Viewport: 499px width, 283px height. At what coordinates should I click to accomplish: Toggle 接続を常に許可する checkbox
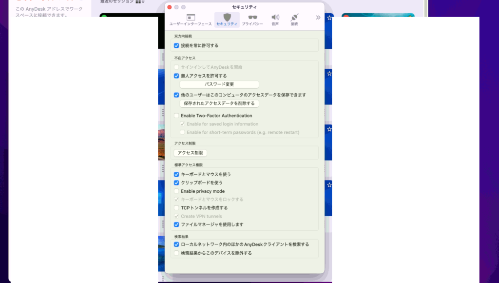coord(176,45)
